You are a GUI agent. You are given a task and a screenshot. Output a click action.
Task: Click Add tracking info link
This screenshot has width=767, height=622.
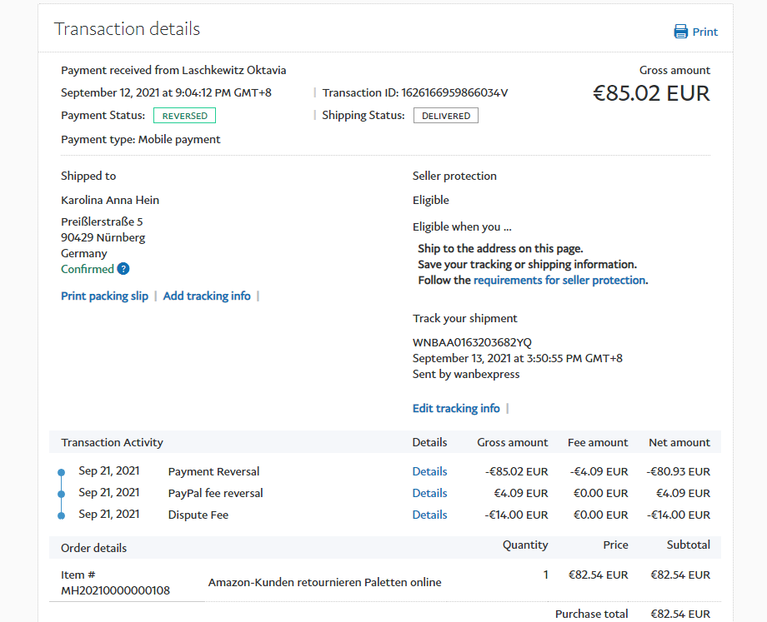coord(207,296)
